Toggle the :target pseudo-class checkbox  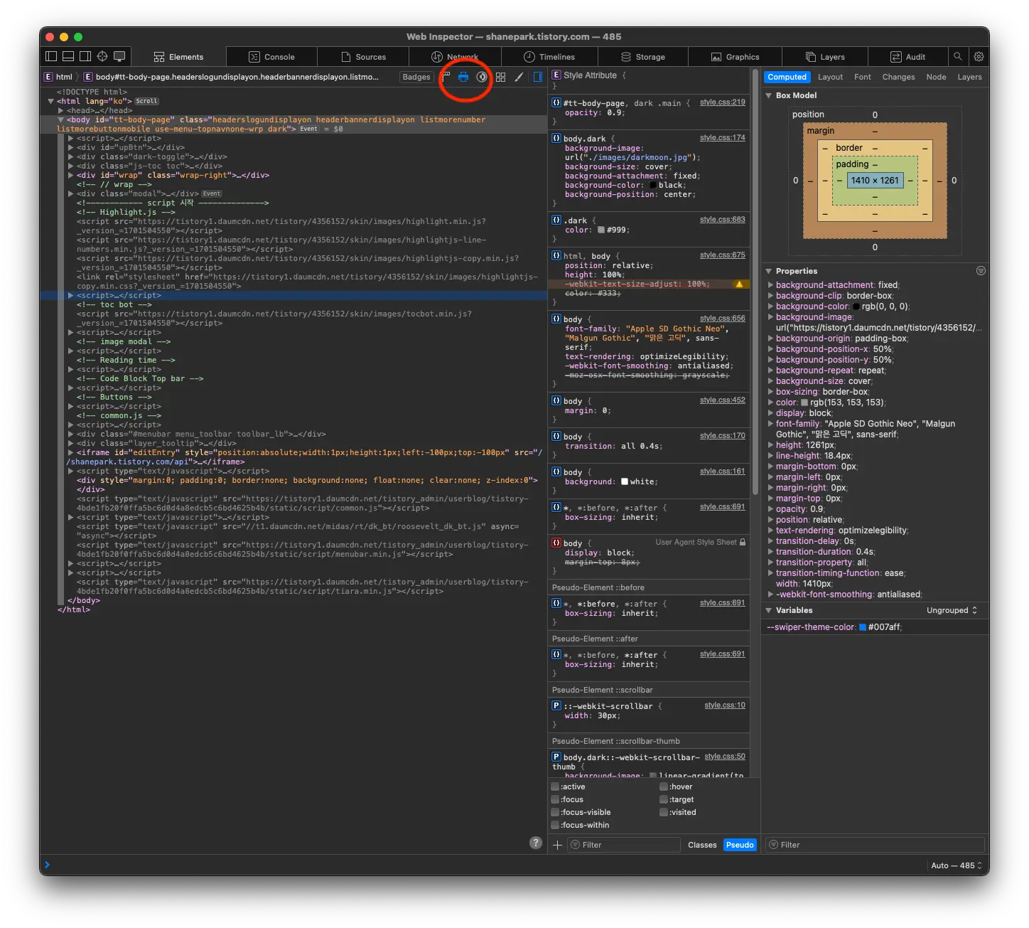coord(664,799)
